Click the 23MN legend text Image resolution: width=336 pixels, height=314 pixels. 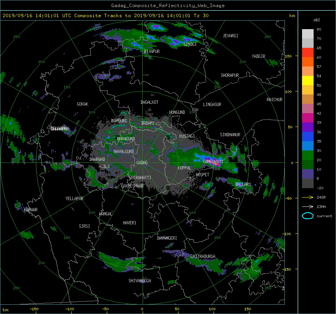click(x=321, y=207)
